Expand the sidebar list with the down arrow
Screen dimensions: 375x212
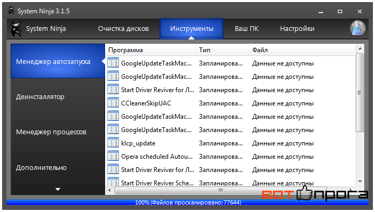click(58, 189)
